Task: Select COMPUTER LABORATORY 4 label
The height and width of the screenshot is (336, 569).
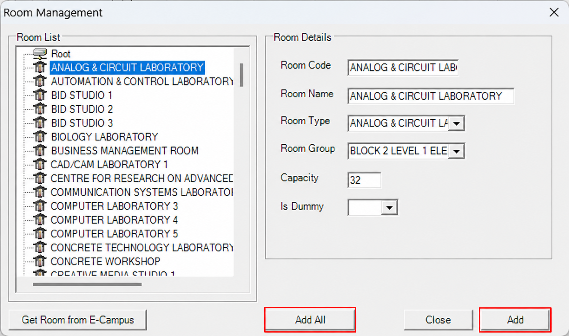Action: click(114, 220)
